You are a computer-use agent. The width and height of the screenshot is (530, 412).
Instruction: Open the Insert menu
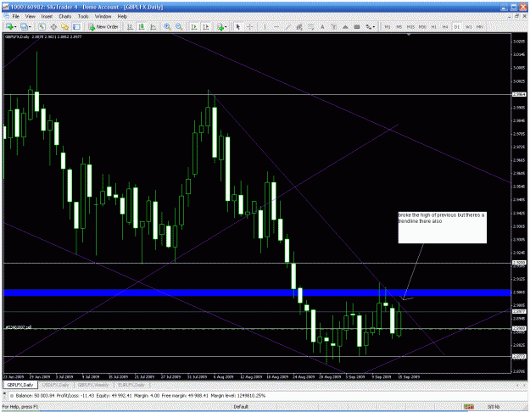[47, 16]
